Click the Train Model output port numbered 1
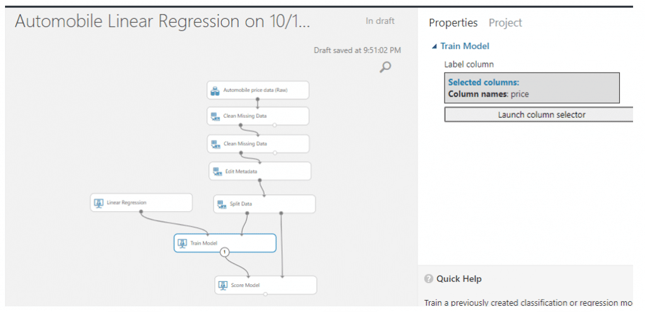Screen dimensions: 645x312 click(225, 252)
